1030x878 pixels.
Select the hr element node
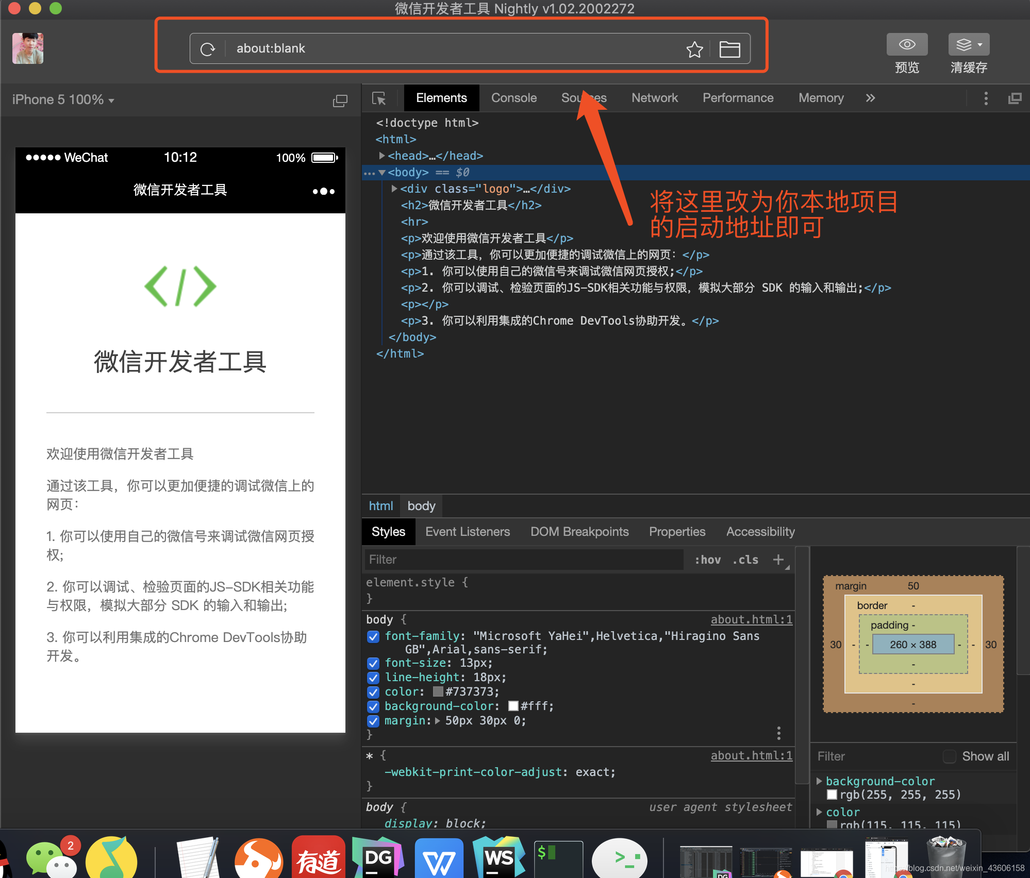(414, 222)
